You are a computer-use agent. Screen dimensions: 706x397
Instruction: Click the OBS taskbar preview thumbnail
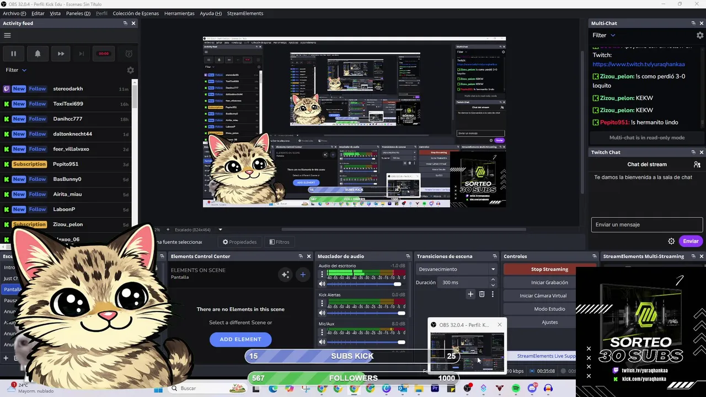pos(467,351)
